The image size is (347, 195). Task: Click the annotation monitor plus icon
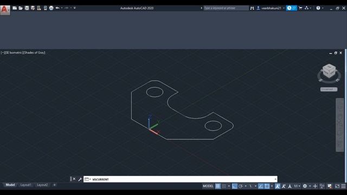click(x=315, y=186)
